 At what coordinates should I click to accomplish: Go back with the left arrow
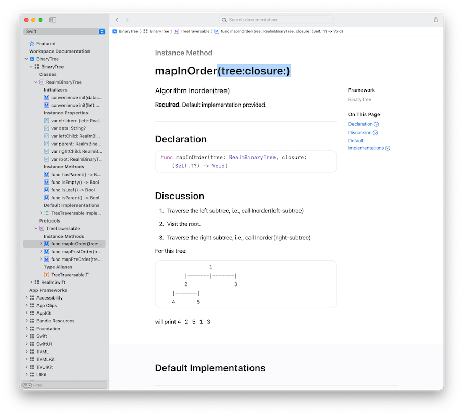click(x=117, y=20)
